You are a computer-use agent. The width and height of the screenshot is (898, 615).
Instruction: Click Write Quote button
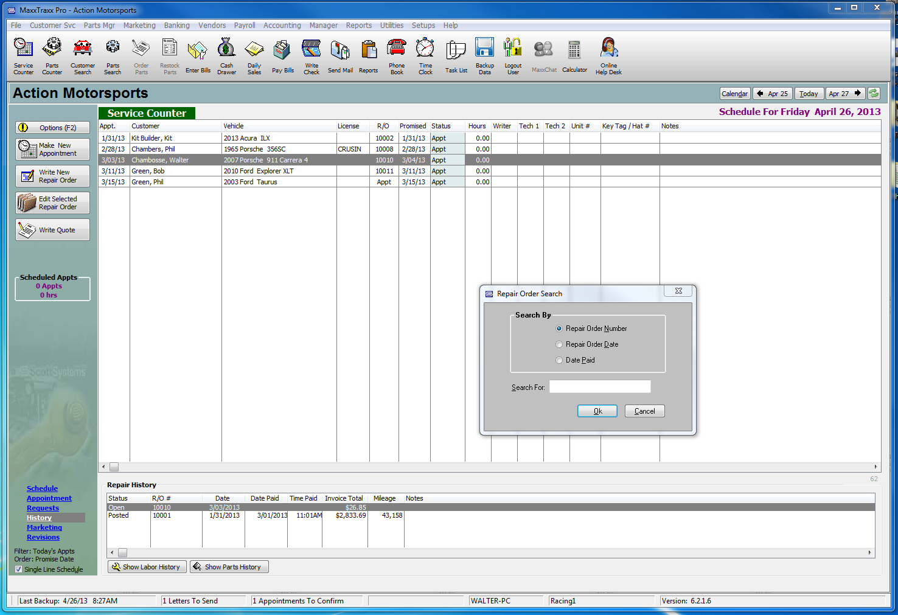click(52, 230)
